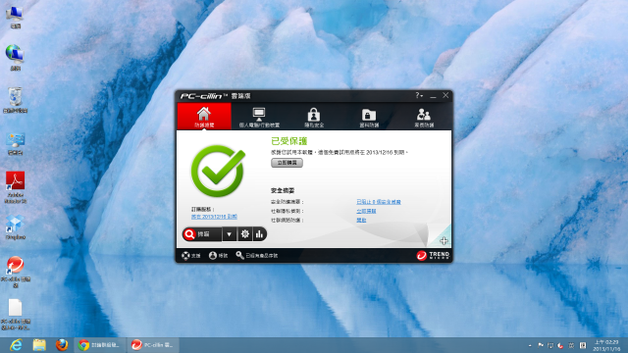This screenshot has height=353, width=628.
Task: Click the input method icon in tray
Action: pos(571,345)
